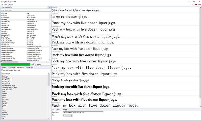Viewport: 202px width, 121px height.
Task: Switch to the Font filter tab
Action: point(4,67)
